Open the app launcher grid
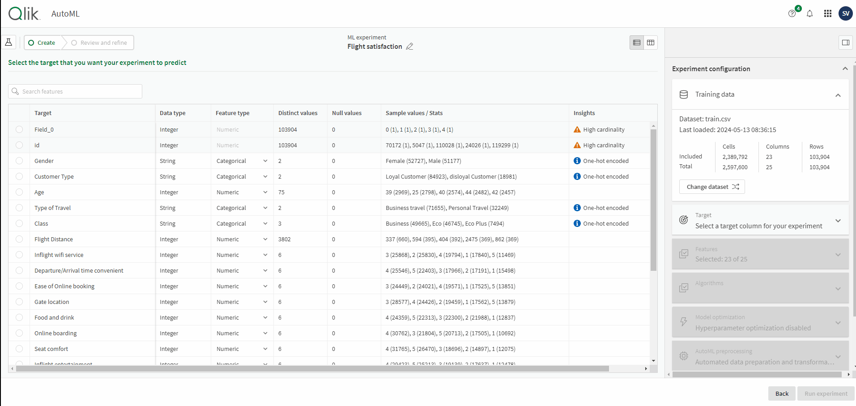The width and height of the screenshot is (856, 406). (827, 13)
